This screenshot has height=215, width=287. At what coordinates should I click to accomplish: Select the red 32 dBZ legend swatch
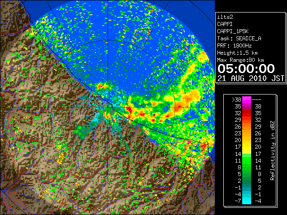(x=247, y=113)
